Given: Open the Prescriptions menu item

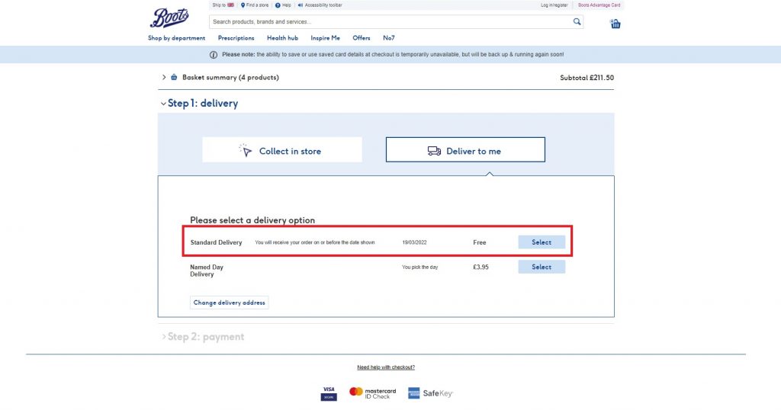Looking at the screenshot, I should (x=236, y=38).
